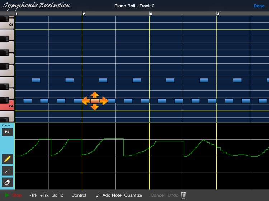
Task: Select the highlighted orange note
Action: coord(95,101)
